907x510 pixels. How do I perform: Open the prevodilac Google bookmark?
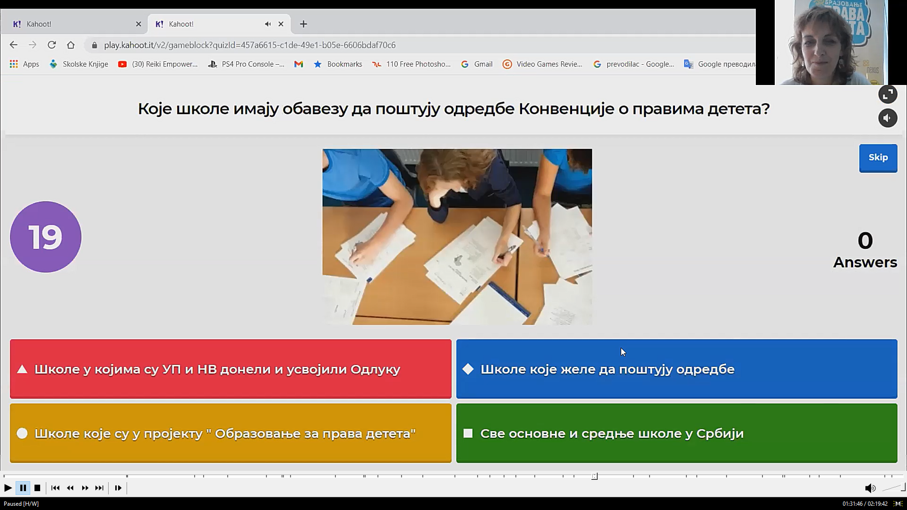point(634,64)
